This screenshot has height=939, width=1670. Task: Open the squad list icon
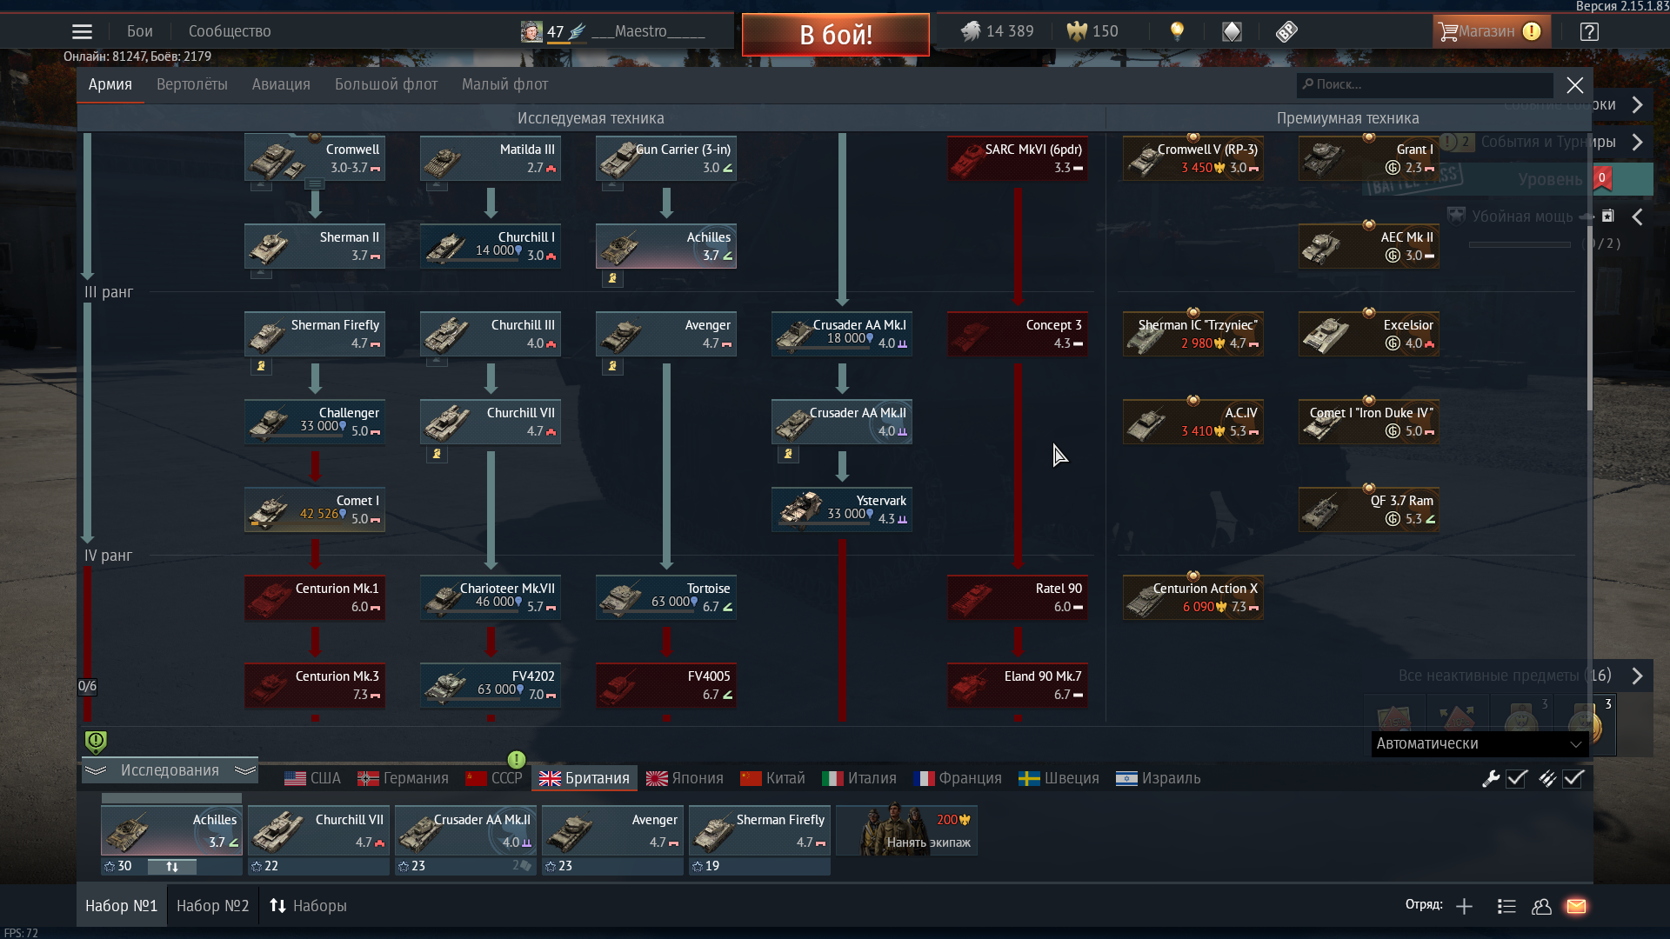[1506, 906]
